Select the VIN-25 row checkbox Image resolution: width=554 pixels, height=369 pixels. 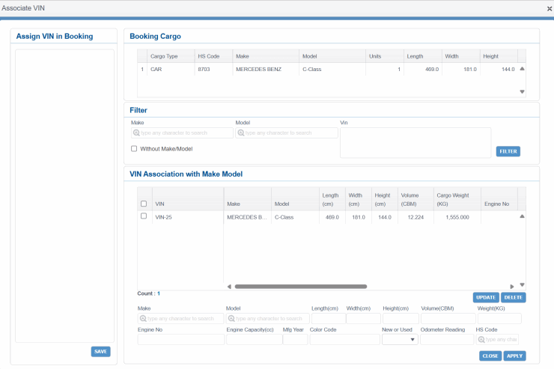click(144, 216)
